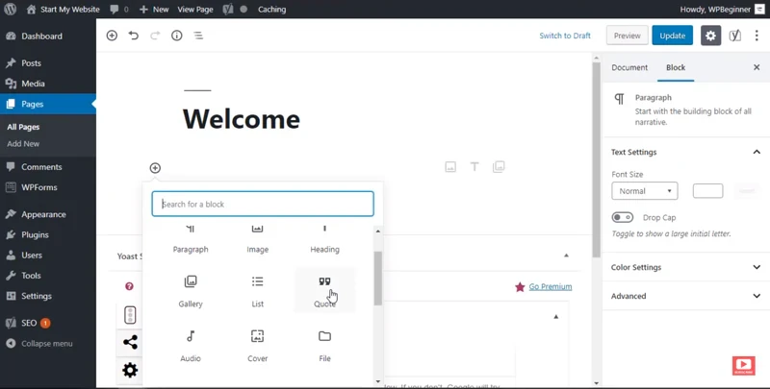
Task: Click the Add block toolbar icon
Action: pyautogui.click(x=112, y=36)
